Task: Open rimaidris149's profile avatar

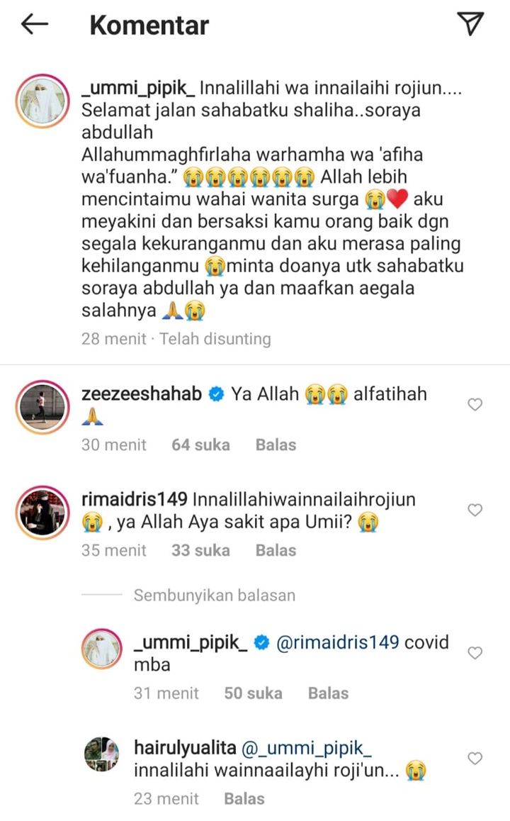Action: pyautogui.click(x=42, y=513)
